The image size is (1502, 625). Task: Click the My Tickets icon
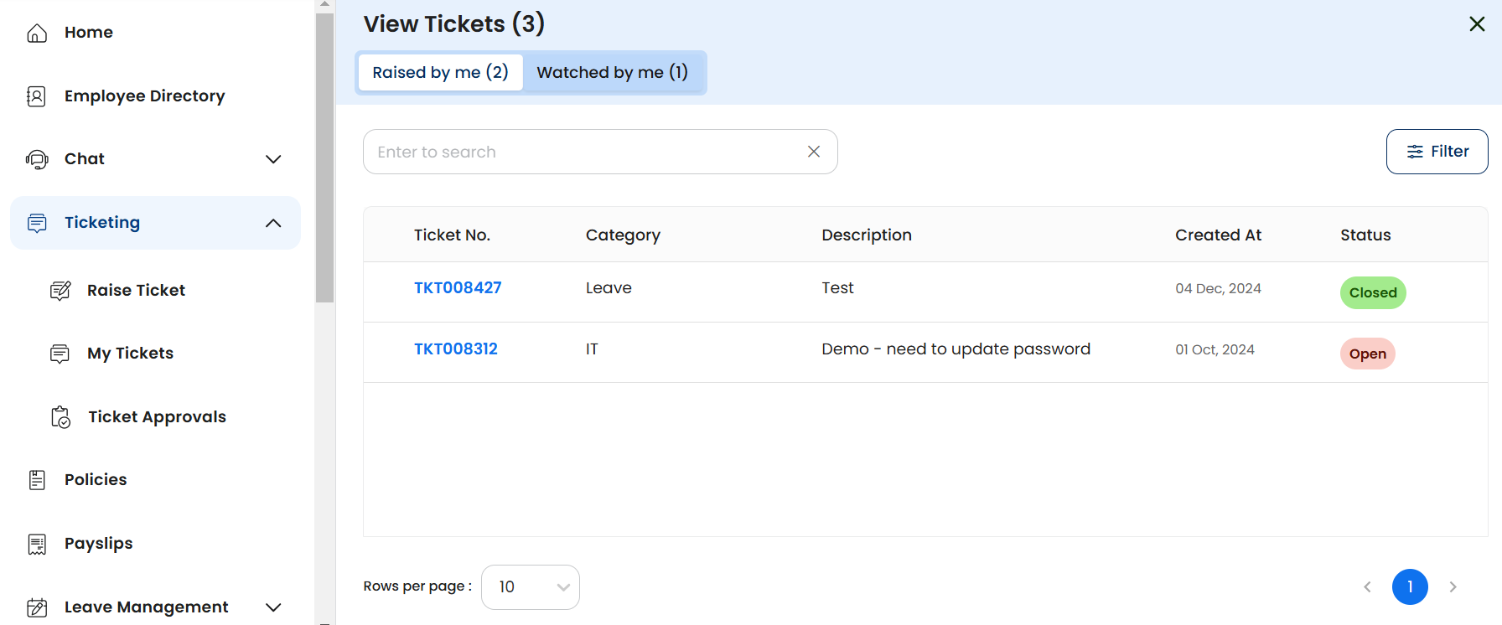tap(60, 354)
